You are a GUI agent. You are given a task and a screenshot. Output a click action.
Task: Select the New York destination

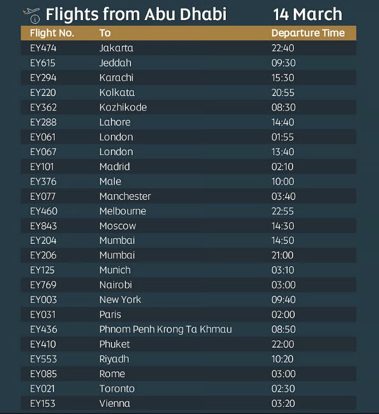[x=120, y=300]
